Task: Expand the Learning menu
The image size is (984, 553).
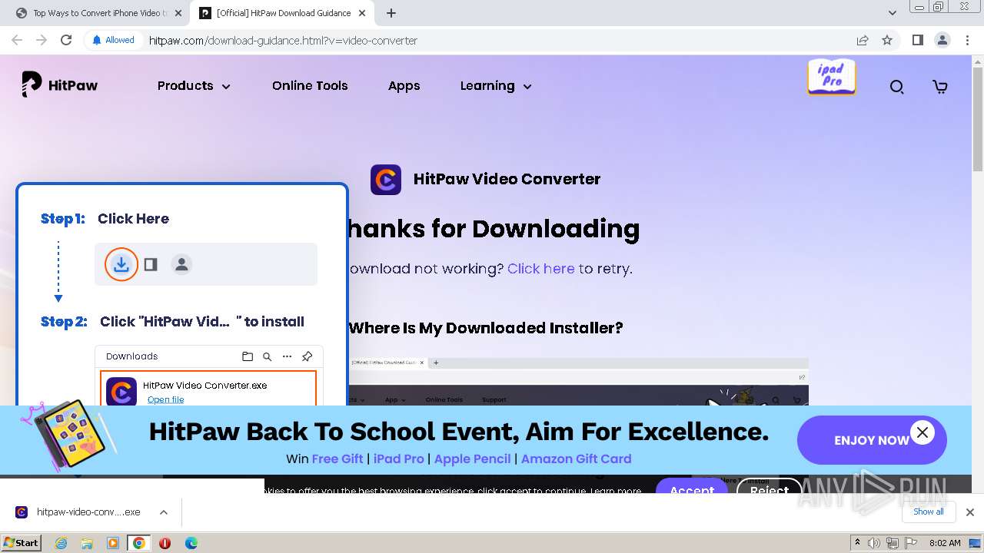Action: pyautogui.click(x=496, y=86)
